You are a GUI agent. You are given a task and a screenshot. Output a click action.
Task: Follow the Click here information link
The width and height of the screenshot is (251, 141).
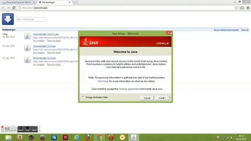point(103,81)
